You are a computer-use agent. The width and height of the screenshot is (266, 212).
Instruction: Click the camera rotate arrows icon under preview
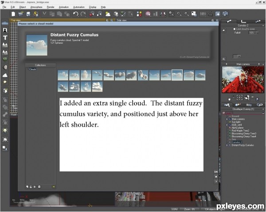(x=247, y=98)
